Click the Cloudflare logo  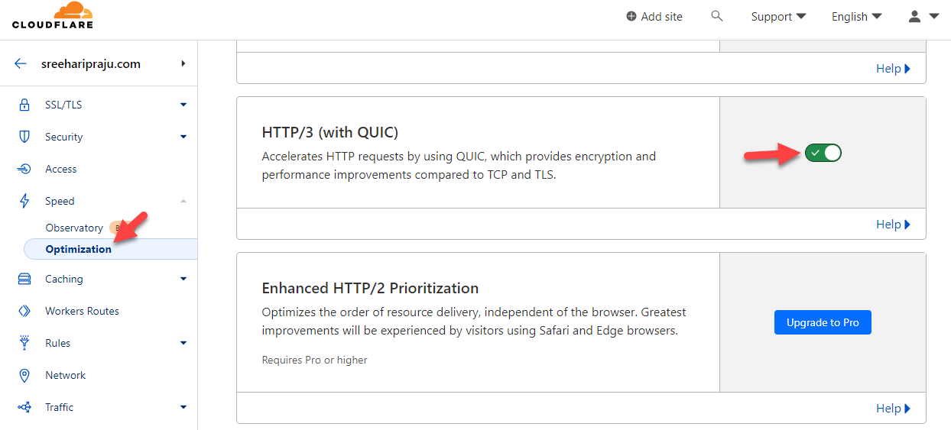(52, 16)
